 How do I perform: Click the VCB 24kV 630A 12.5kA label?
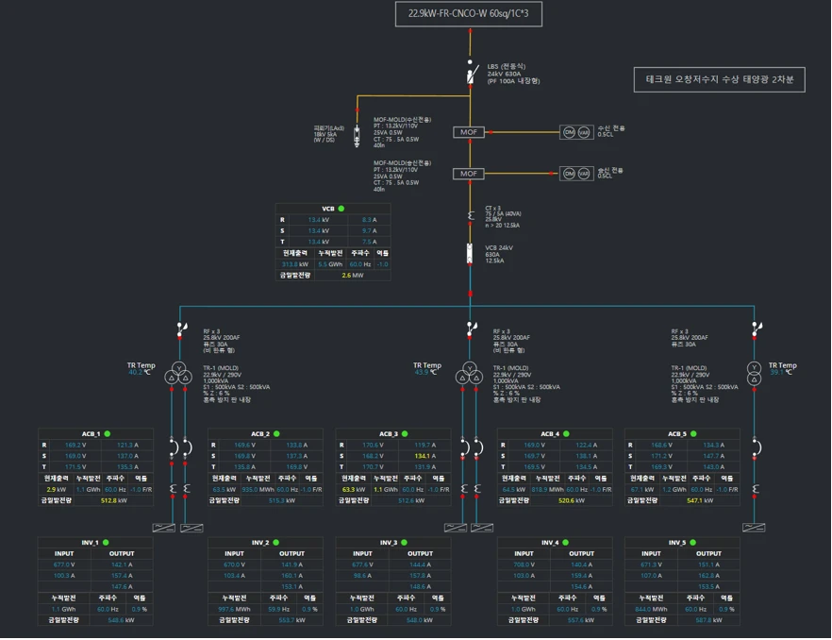(499, 254)
